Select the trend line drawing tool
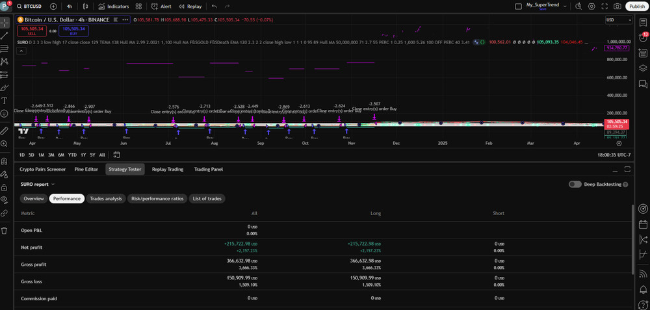The image size is (650, 310). click(5, 36)
